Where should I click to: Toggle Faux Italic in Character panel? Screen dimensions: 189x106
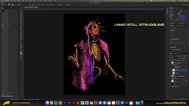pyautogui.click(x=173, y=19)
